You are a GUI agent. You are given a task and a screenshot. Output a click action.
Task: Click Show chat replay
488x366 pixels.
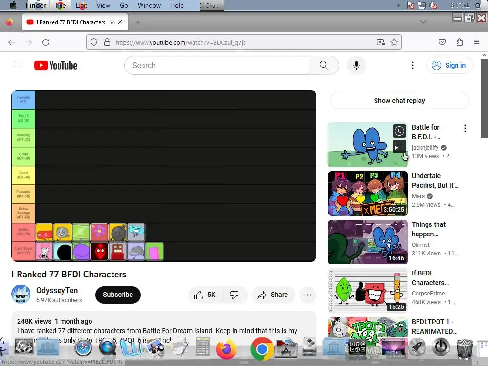coord(399,101)
